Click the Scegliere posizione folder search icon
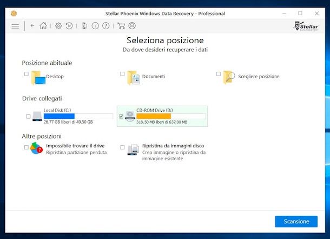 pos(229,77)
